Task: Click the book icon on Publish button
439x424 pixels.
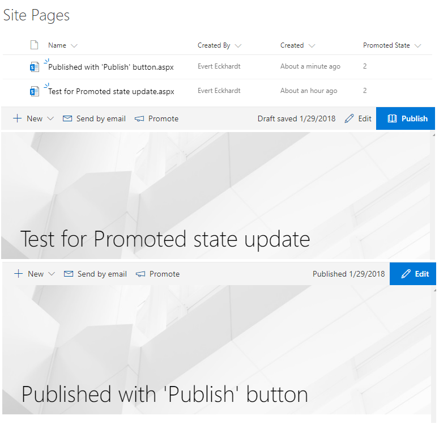Action: click(x=392, y=118)
